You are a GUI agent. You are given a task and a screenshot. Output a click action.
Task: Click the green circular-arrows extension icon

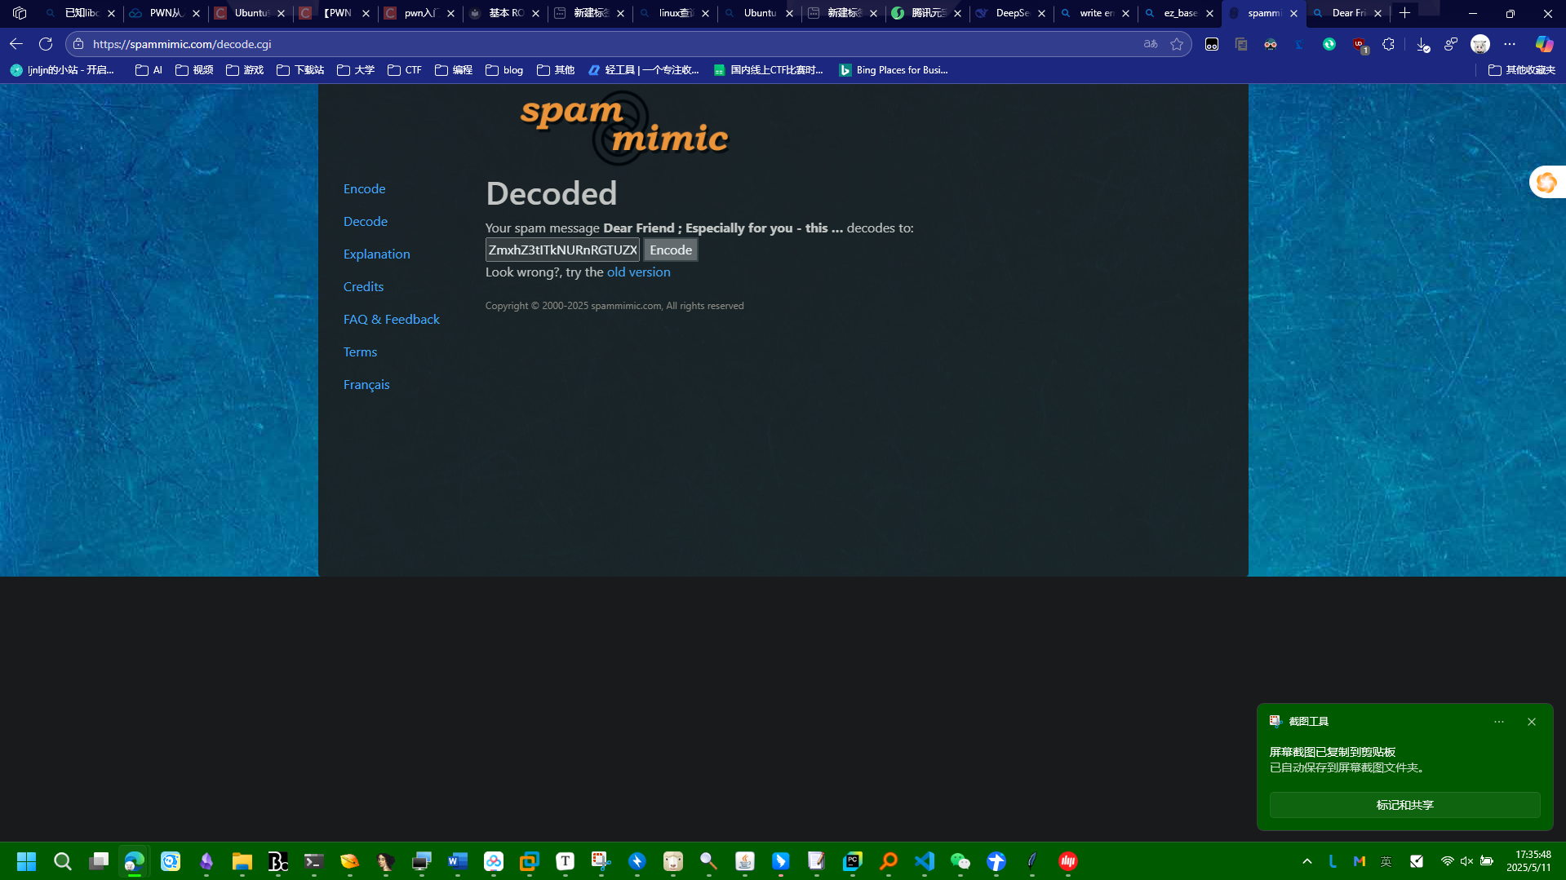pos(1329,44)
